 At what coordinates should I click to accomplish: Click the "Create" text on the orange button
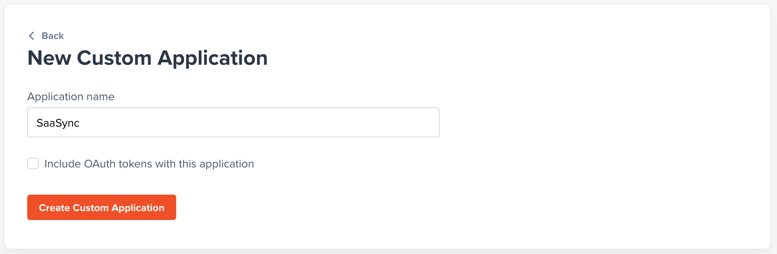54,208
